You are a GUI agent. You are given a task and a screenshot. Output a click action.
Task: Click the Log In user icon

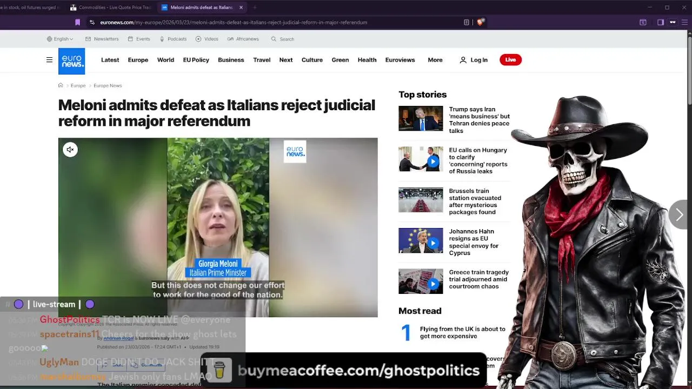click(463, 60)
